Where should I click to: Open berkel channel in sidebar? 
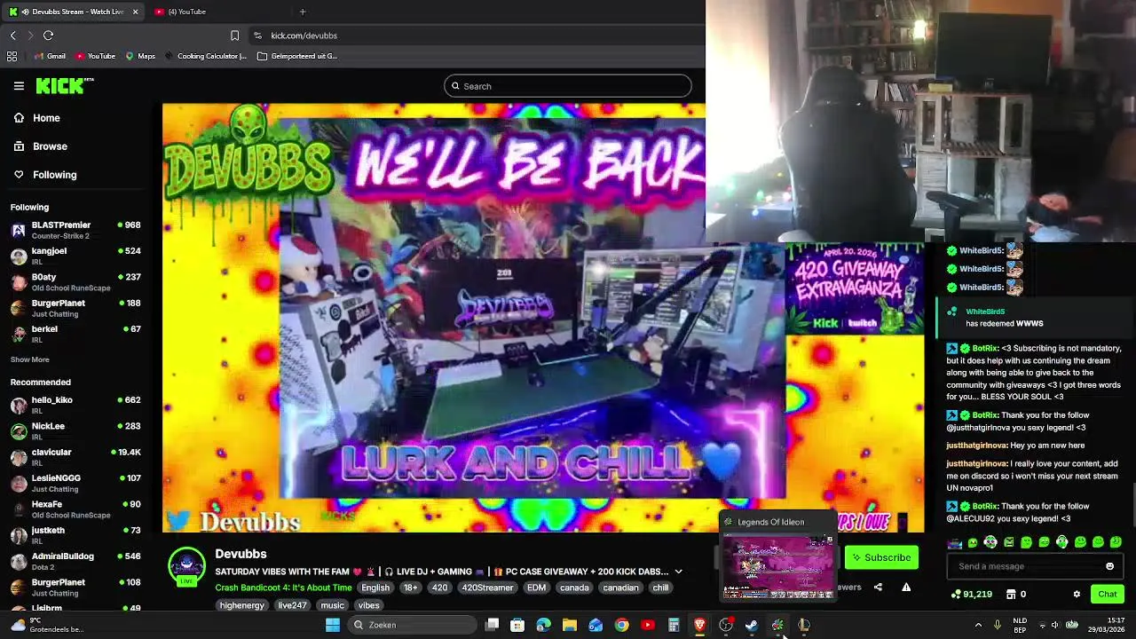[x=75, y=334]
